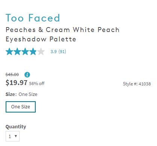
Task: Click the Style #: 41038 text
Action: click(x=137, y=84)
